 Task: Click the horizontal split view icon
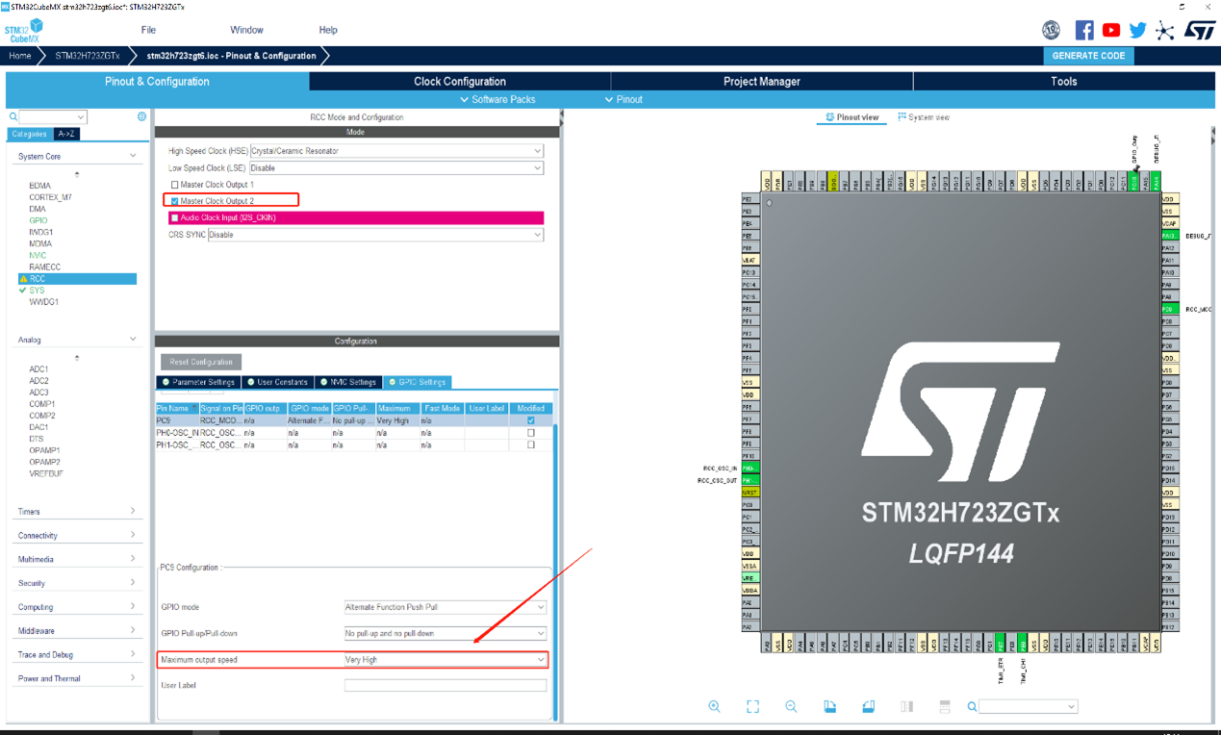click(x=945, y=706)
